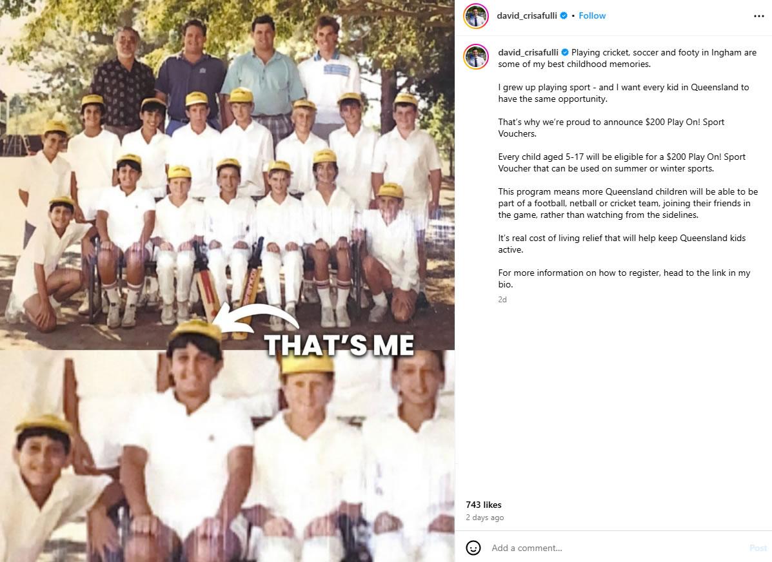Open david_crisafulli username link in header
The width and height of the screenshot is (772, 562).
tap(527, 15)
